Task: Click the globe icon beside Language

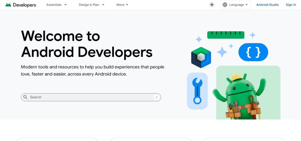Action: coord(225,5)
